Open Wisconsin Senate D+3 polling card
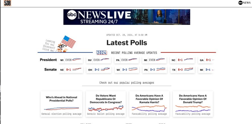 pos(127,70)
